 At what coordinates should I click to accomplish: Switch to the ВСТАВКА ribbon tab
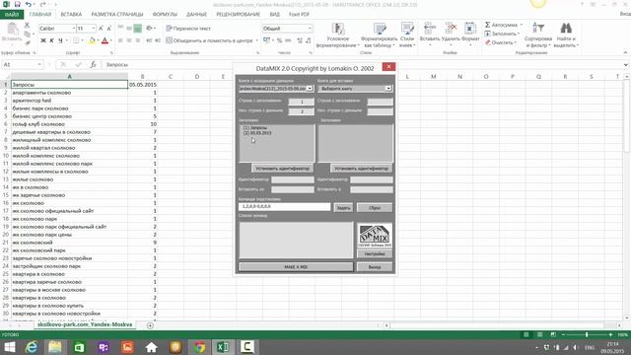(x=71, y=15)
